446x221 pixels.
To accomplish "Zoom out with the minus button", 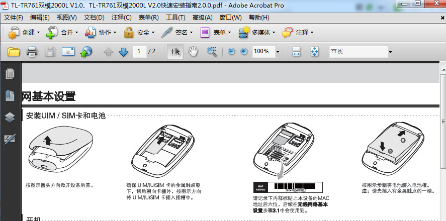I will 231,52.
